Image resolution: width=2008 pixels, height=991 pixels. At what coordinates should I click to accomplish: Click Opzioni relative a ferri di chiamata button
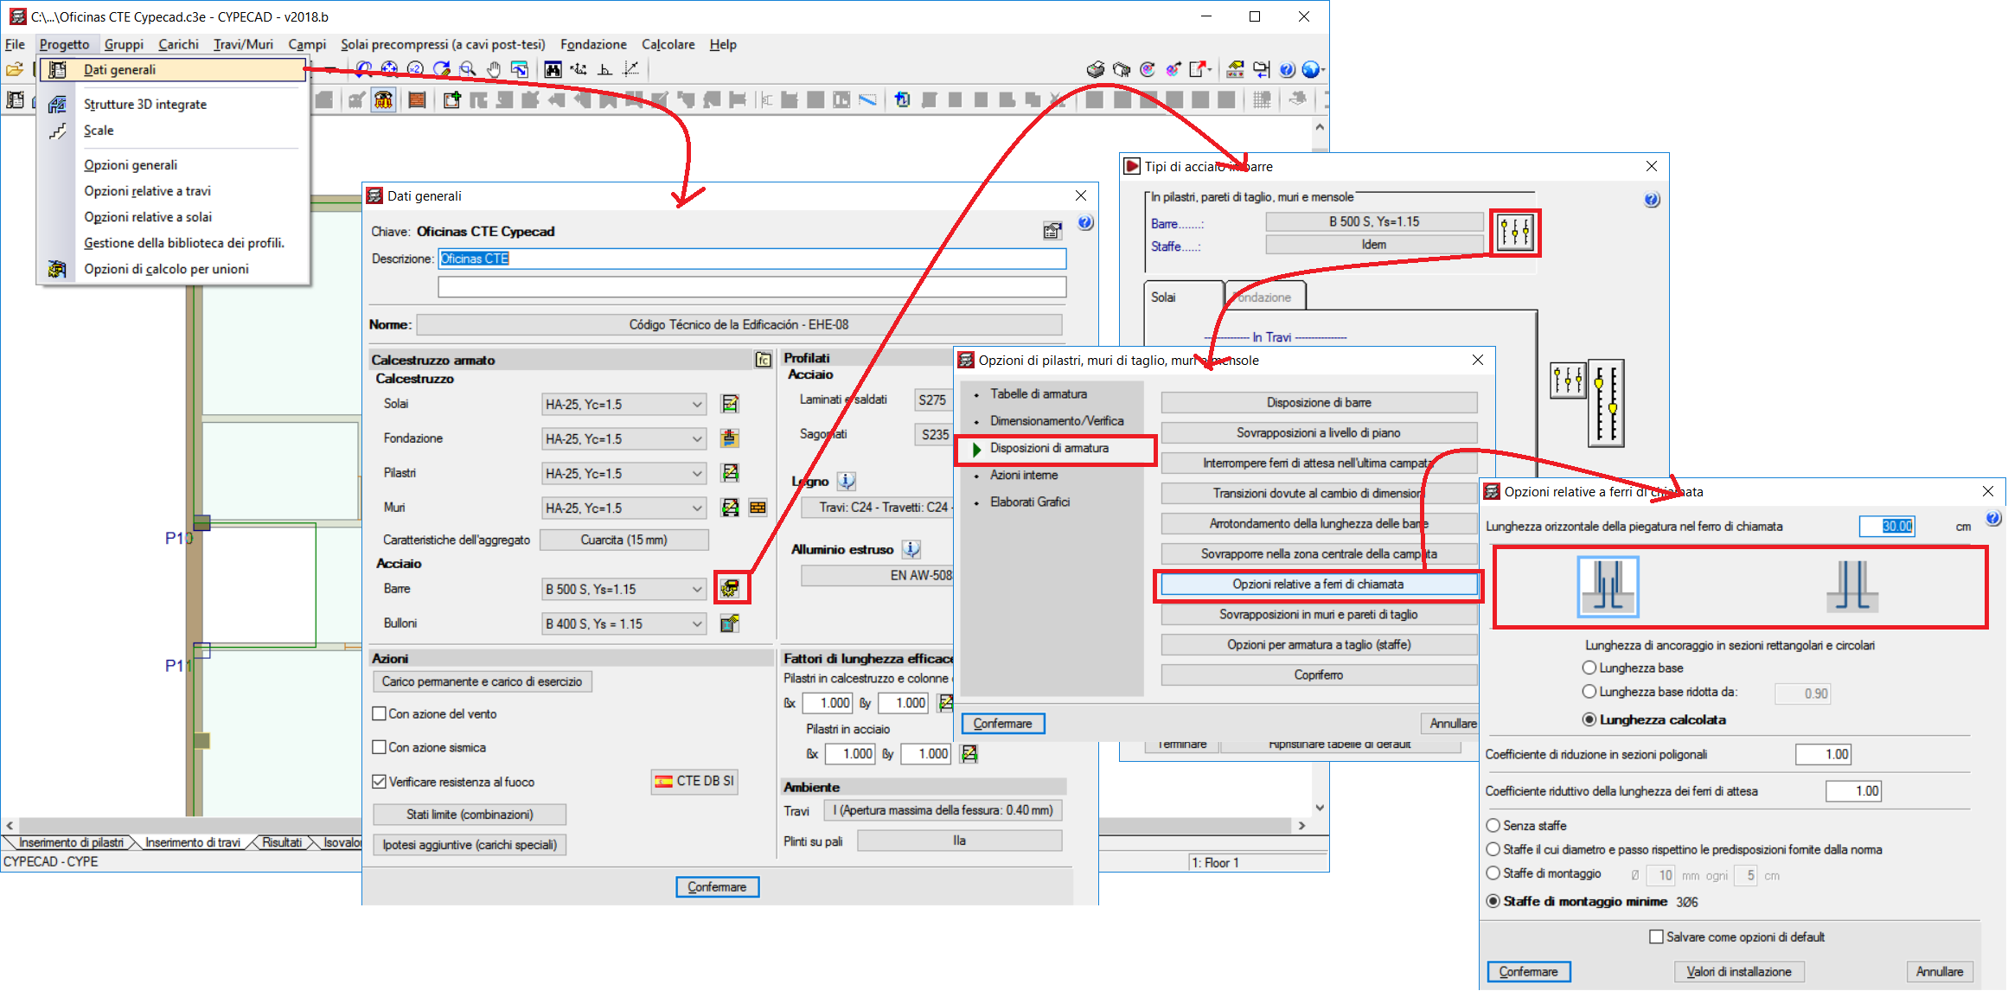pos(1318,585)
